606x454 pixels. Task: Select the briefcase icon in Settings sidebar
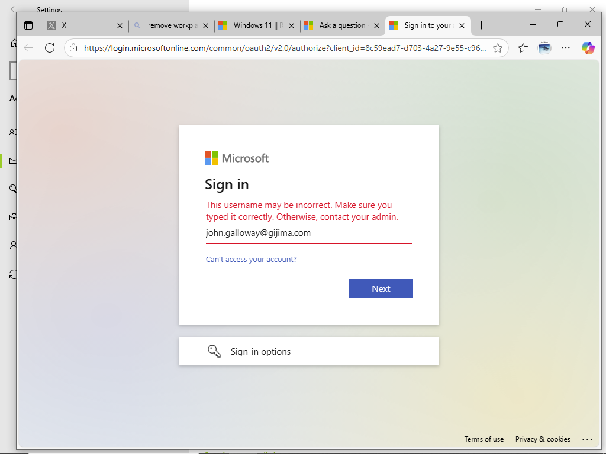[x=13, y=217]
